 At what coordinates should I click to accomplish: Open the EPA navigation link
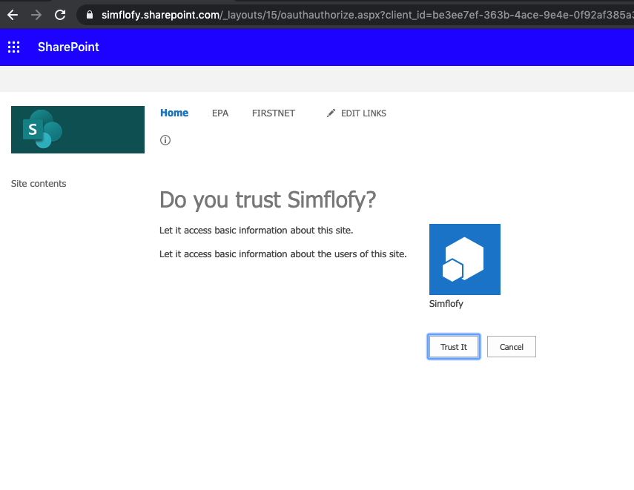click(x=220, y=113)
